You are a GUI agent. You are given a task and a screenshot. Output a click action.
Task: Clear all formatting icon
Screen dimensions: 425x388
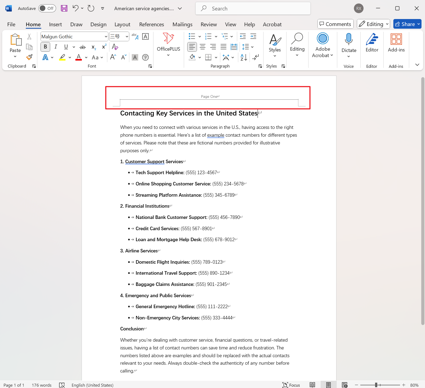click(115, 47)
